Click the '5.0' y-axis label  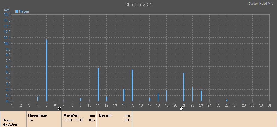7,72
